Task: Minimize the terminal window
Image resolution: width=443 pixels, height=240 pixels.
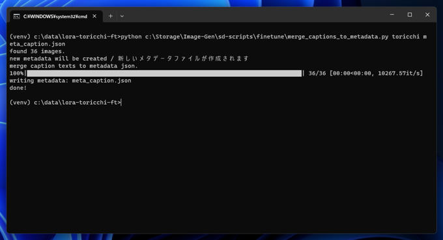Action: click(392, 15)
